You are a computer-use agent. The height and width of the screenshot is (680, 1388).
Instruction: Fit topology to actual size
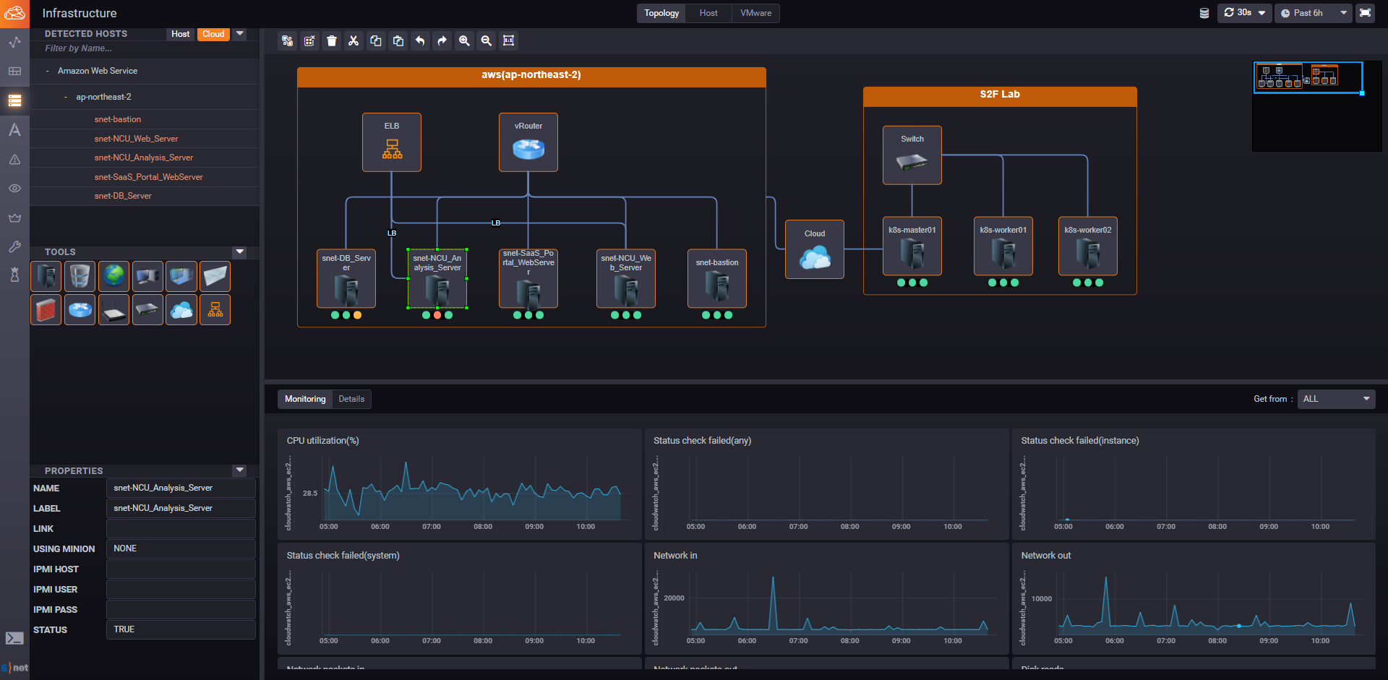coord(509,41)
